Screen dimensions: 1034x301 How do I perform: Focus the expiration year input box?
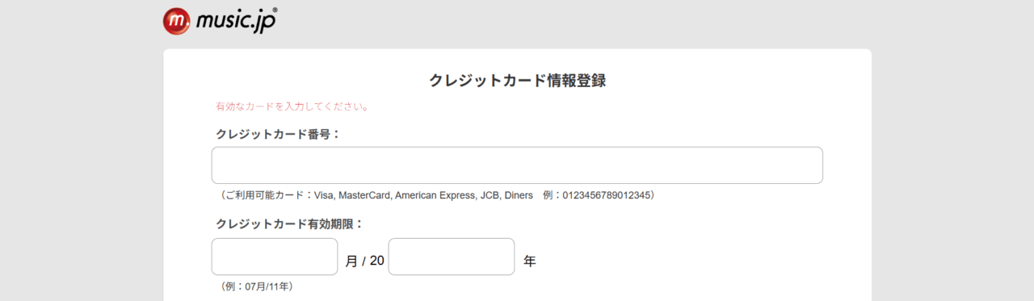pos(452,257)
